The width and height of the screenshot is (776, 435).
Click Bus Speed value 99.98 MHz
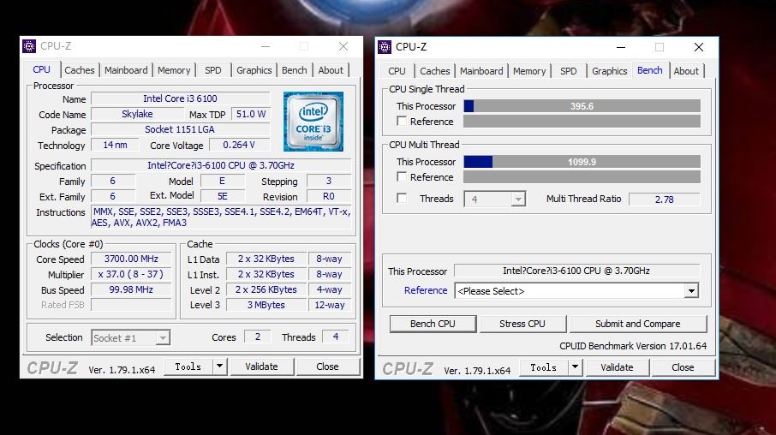tap(131, 289)
